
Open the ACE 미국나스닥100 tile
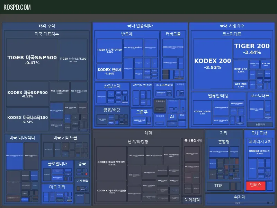click(x=79, y=92)
